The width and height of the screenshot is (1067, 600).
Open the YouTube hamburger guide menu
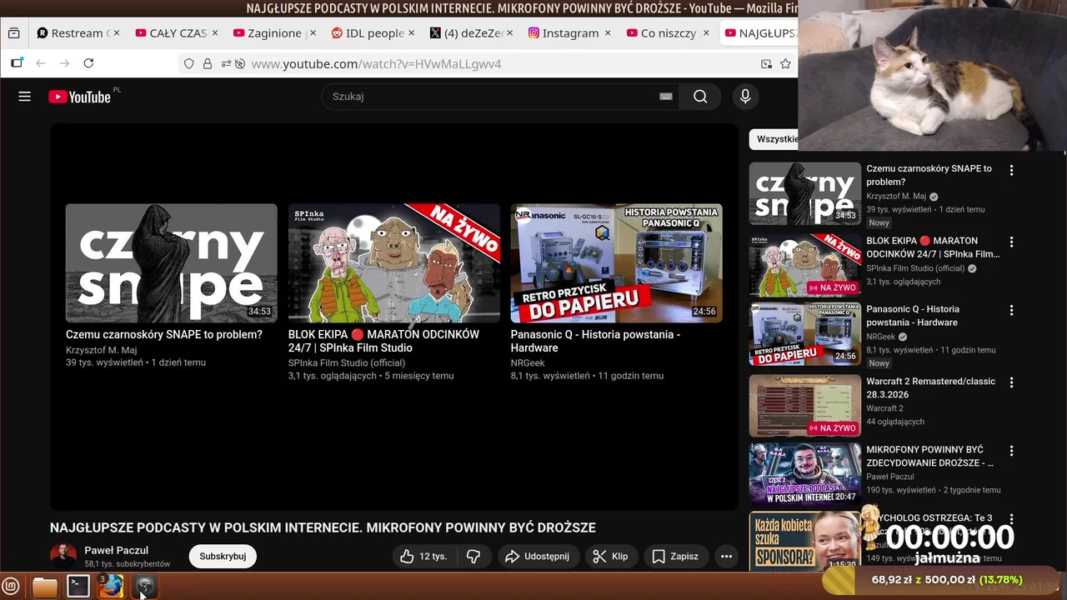pyautogui.click(x=24, y=97)
